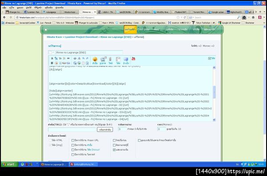Image resolution: width=267 pixels, height=176 pixels.
Task: Click 'Rinne no Lagrange [END]' breadcrumb link
Action: pyautogui.click(x=116, y=37)
